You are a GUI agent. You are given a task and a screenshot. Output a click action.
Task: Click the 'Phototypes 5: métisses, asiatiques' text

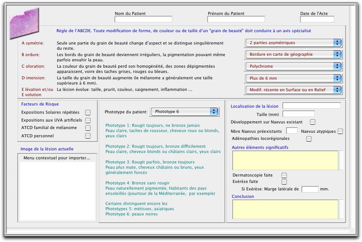[139, 209]
